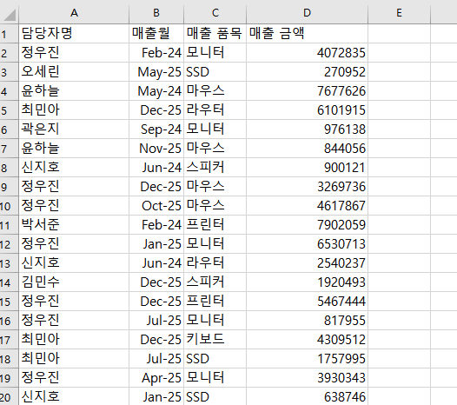Select date cell Apr-25
The width and height of the screenshot is (457, 405).
tap(156, 378)
